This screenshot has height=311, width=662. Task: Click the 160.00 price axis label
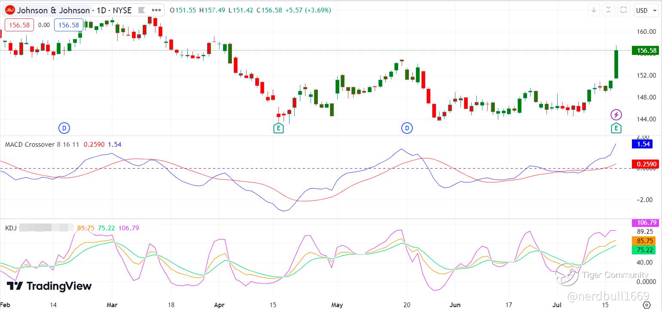click(x=647, y=32)
